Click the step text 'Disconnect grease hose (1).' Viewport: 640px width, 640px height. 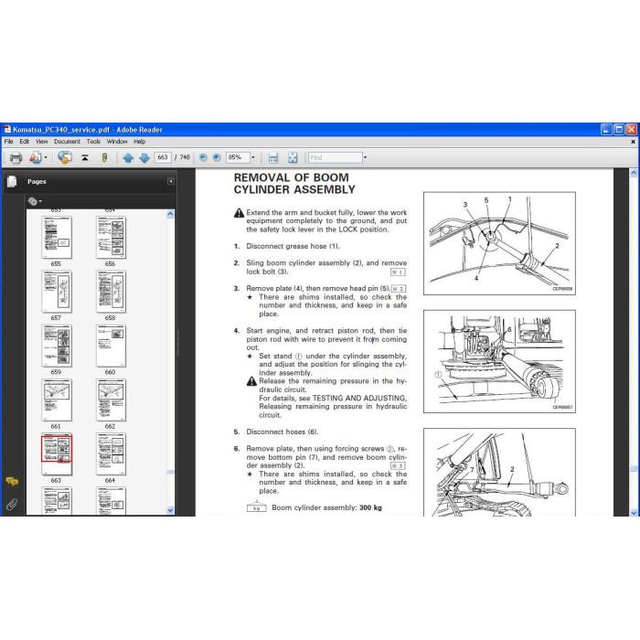(293, 246)
